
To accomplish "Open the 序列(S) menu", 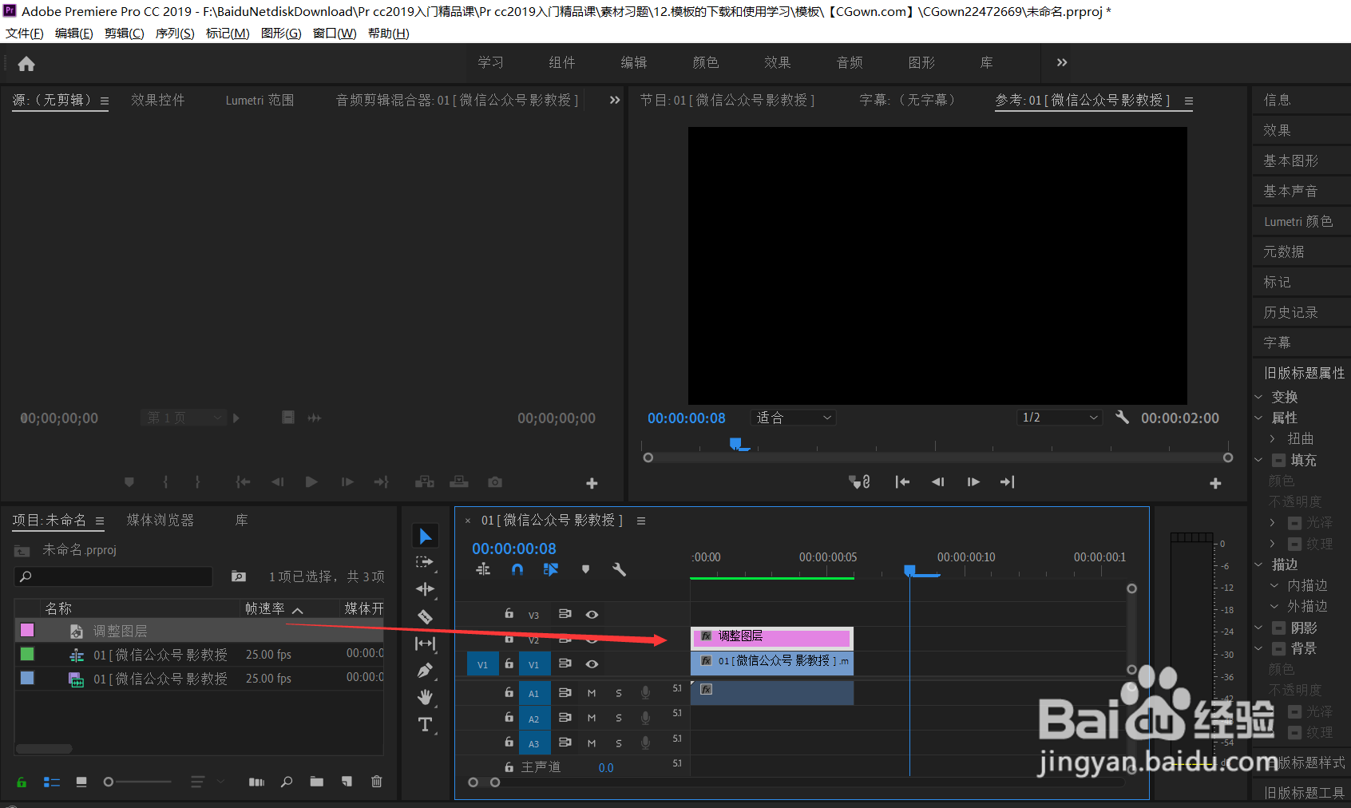I will tap(175, 34).
